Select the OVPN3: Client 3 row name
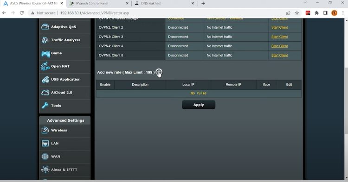This screenshot has width=348, height=182. pyautogui.click(x=111, y=37)
